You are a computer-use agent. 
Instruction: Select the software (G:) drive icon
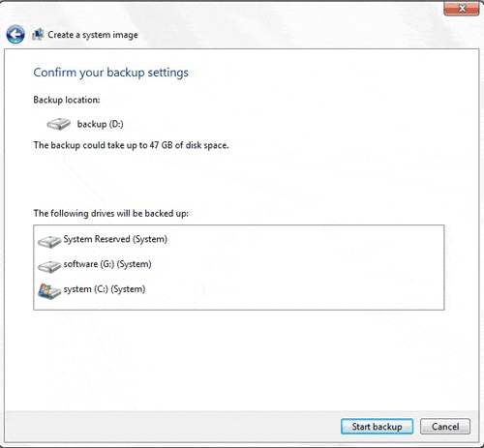(49, 266)
